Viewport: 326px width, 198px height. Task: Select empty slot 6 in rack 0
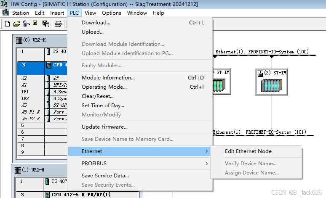(x=42, y=132)
